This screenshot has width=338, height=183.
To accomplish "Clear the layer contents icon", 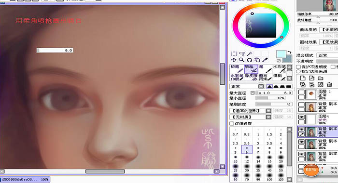I will pyautogui.click(x=321, y=84).
